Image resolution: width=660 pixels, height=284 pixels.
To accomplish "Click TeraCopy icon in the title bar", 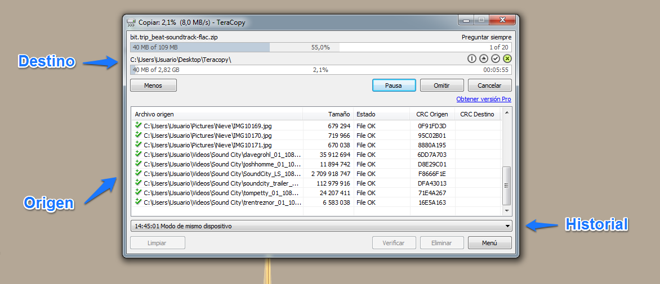I will tap(131, 22).
